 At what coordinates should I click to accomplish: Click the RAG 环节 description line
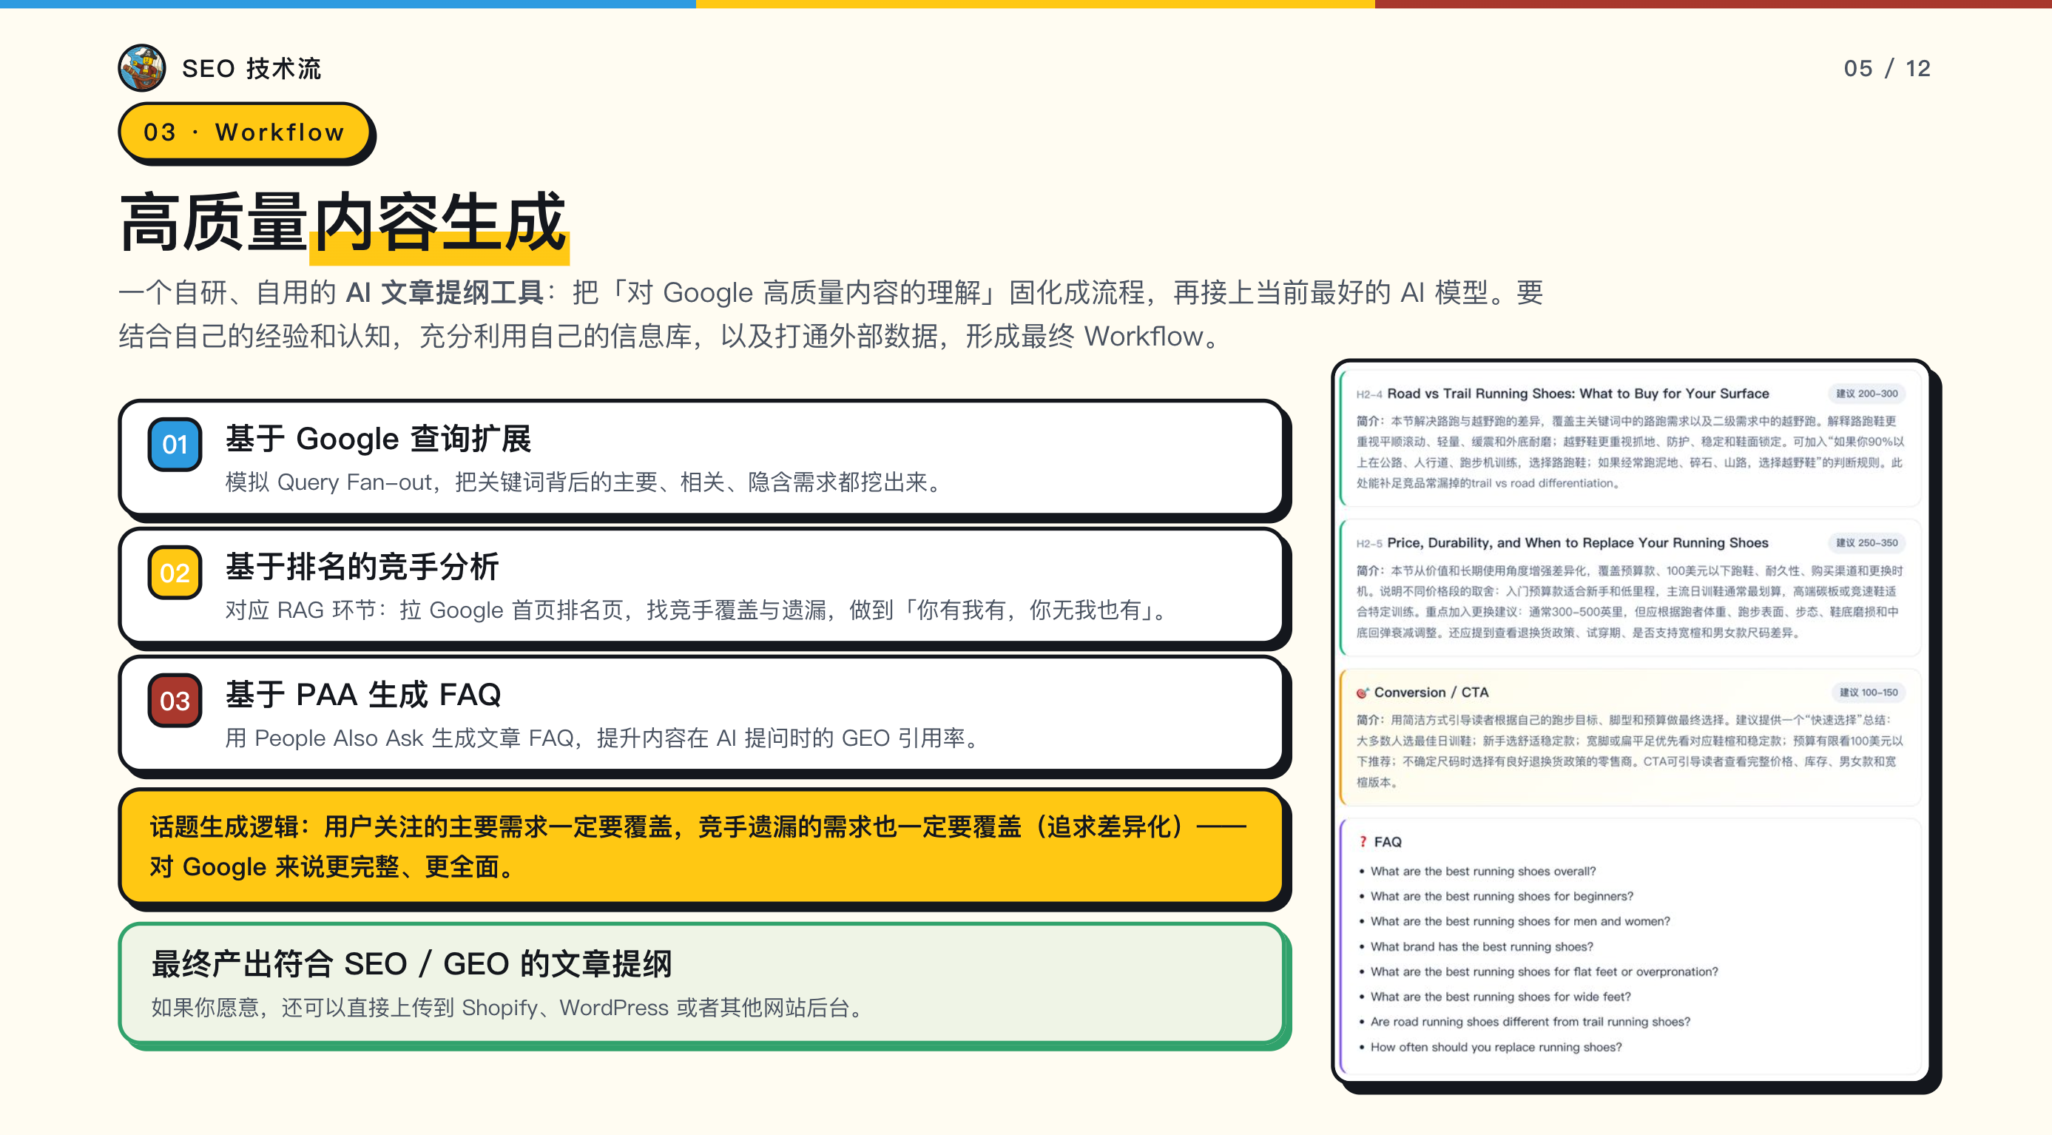(x=695, y=610)
